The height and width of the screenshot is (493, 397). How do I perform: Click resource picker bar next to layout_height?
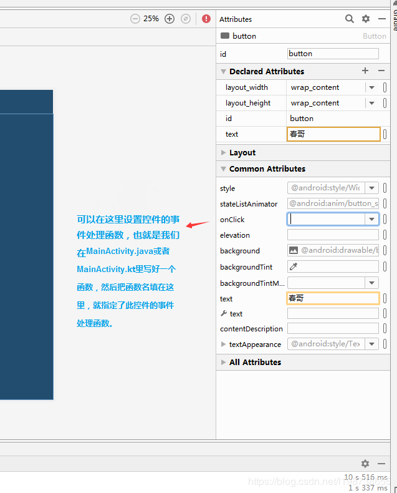pyautogui.click(x=385, y=103)
